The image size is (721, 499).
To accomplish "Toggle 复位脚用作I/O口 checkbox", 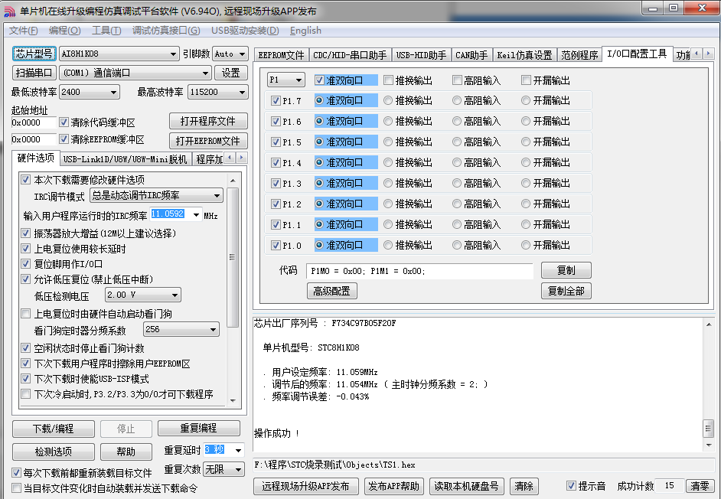I will 26,264.
